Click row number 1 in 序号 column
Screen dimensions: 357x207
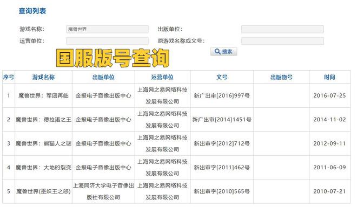[x=9, y=95]
